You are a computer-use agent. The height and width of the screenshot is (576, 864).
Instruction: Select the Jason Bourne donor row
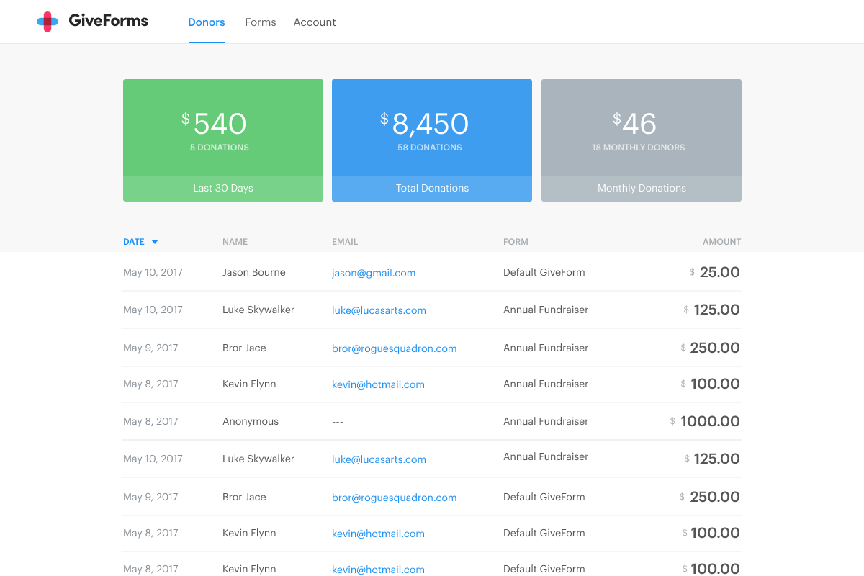[431, 272]
